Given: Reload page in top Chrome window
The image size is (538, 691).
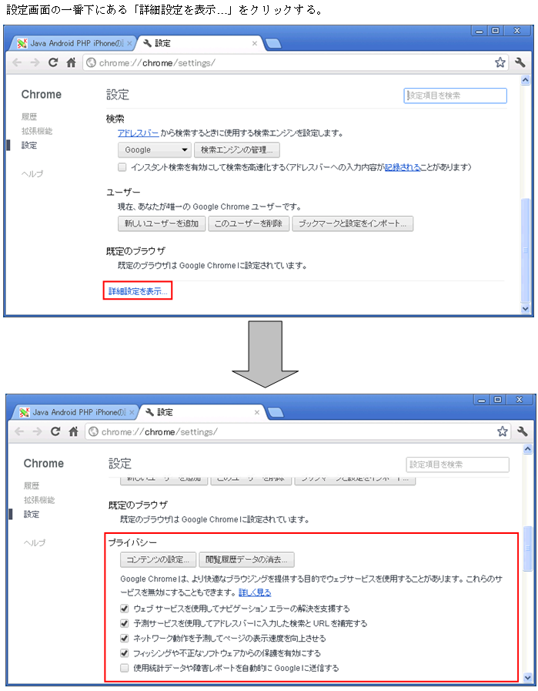Looking at the screenshot, I should (53, 62).
